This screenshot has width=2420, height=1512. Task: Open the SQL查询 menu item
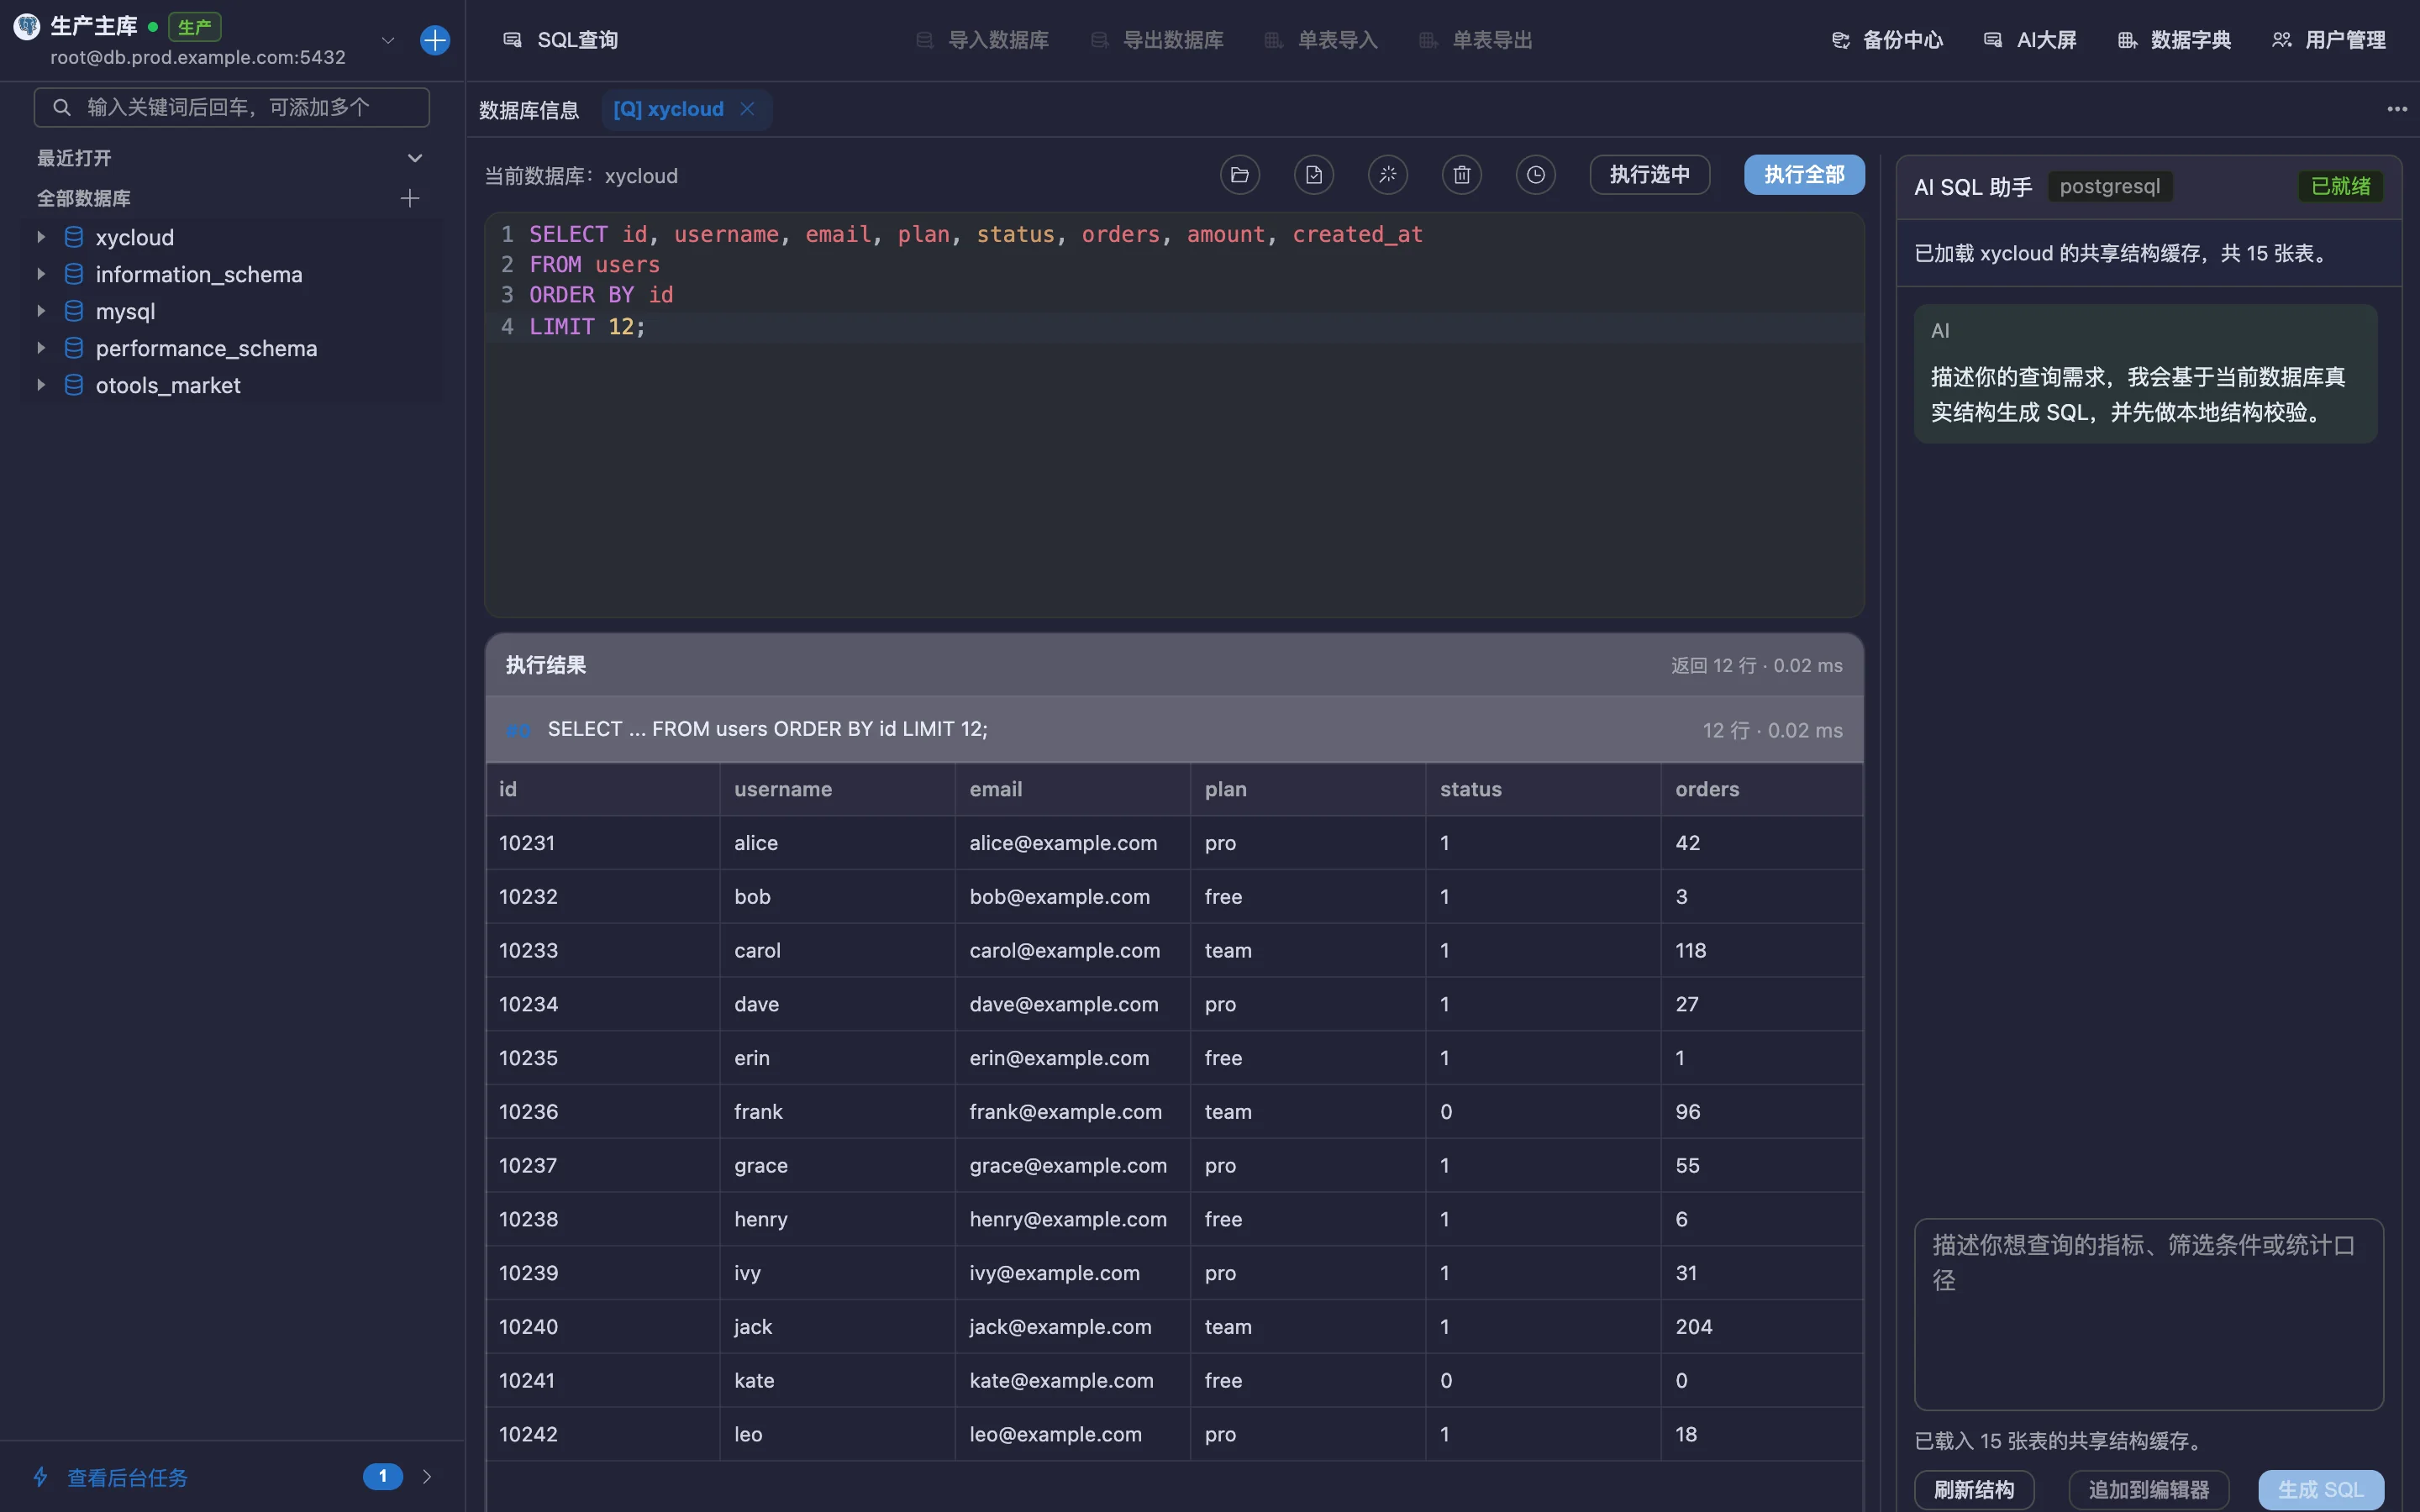(x=561, y=40)
